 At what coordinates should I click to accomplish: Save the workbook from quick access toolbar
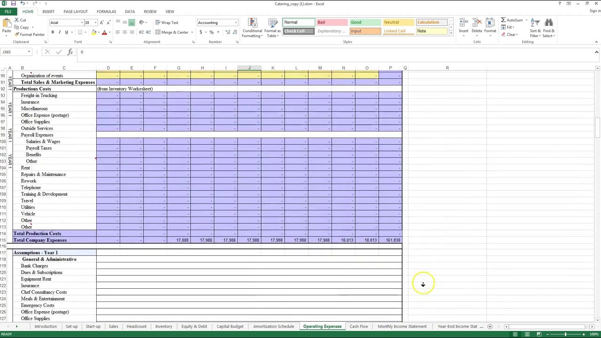tap(13, 4)
